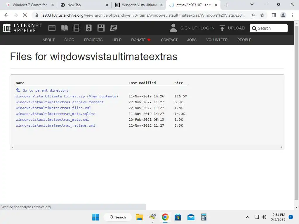Viewport: 299px width, 224px height.
Task: Download Windows Vista Ultimate Extras.zip
Action: tap(50, 96)
